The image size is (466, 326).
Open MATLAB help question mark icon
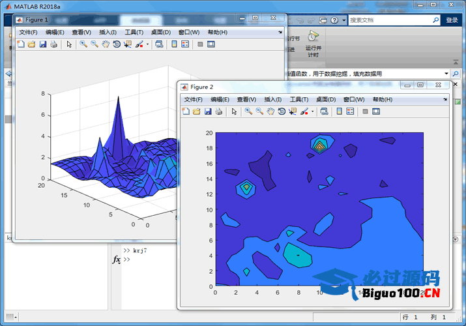point(334,20)
